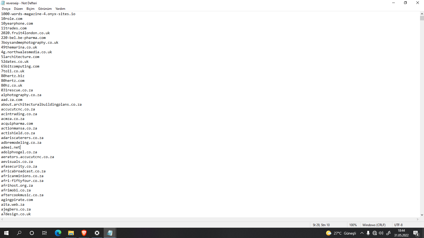The image size is (424, 238).
Task: Click line 'afrihost.org.za'
Action: 17,186
